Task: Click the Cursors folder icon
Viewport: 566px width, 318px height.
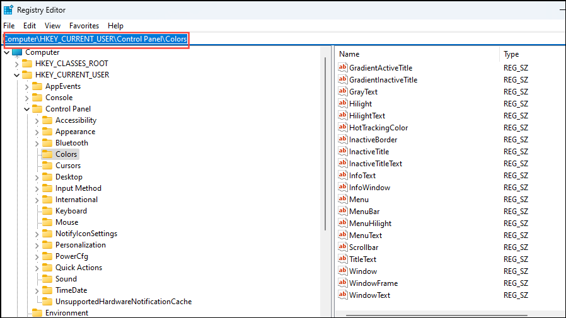Action: (x=47, y=166)
